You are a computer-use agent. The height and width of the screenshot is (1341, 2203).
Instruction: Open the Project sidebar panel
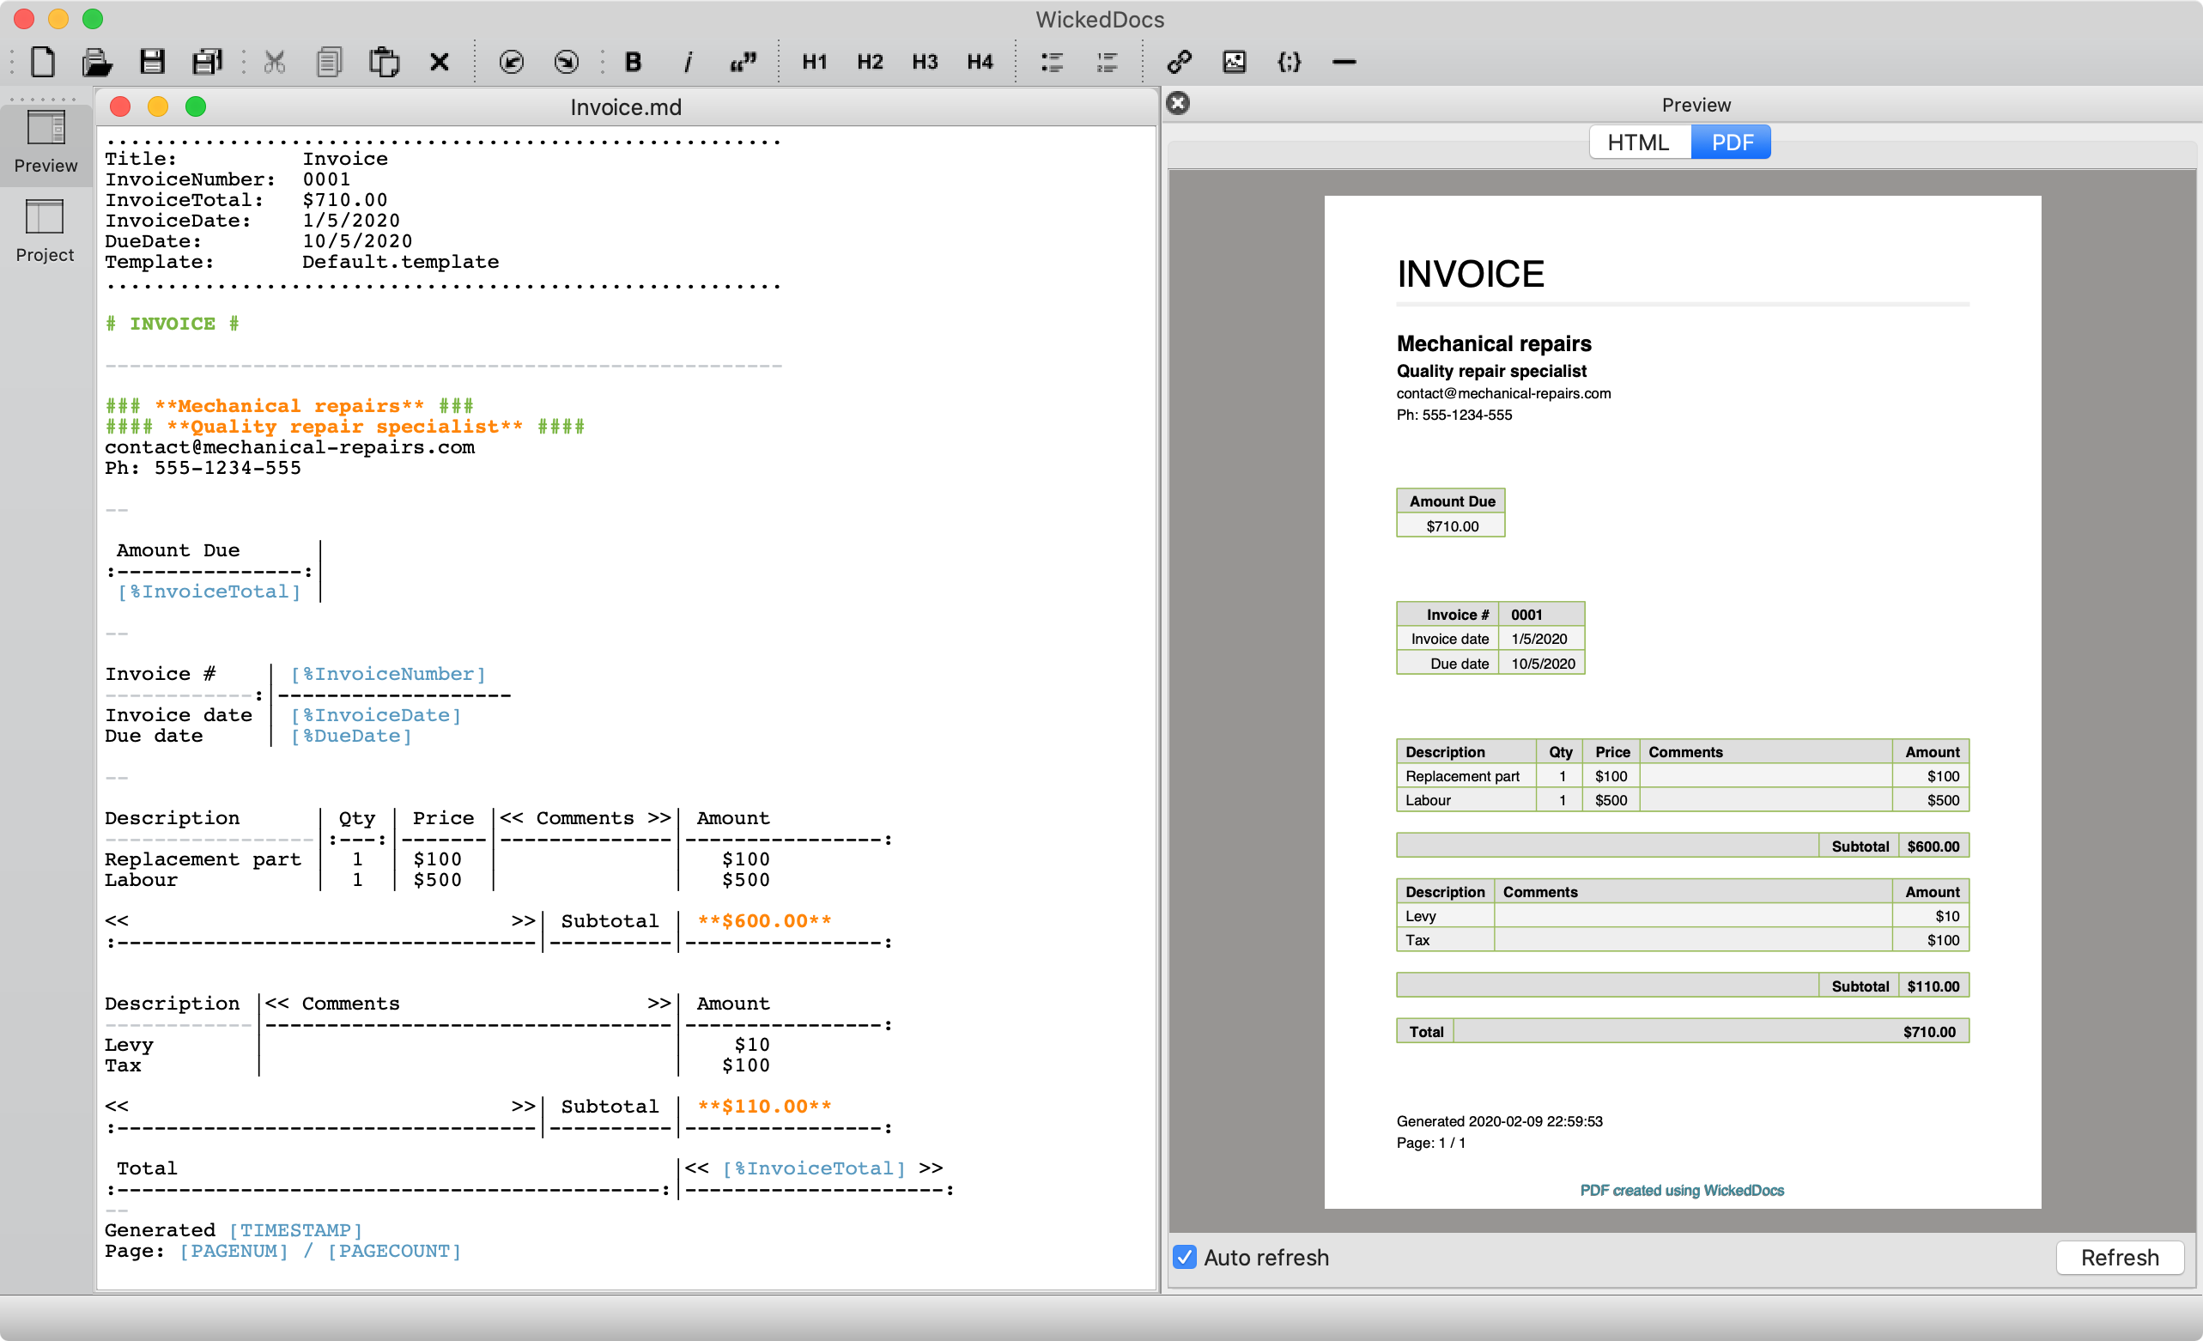coord(45,231)
